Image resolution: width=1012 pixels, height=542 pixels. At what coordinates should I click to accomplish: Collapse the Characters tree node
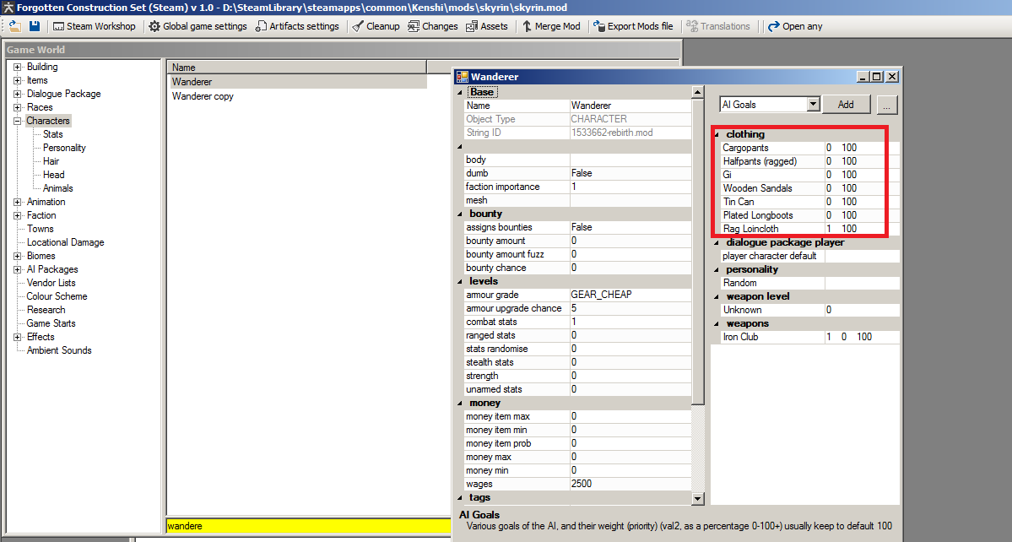[18, 122]
